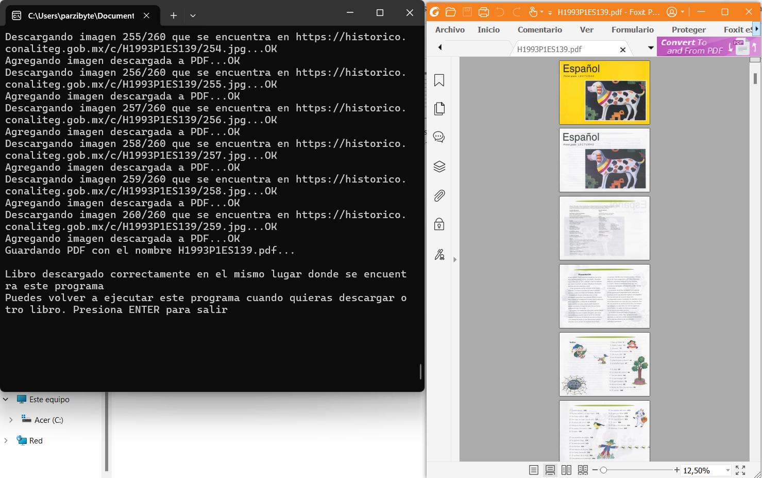
Task: Switch to the Comentario ribbon tab
Action: pyautogui.click(x=539, y=29)
